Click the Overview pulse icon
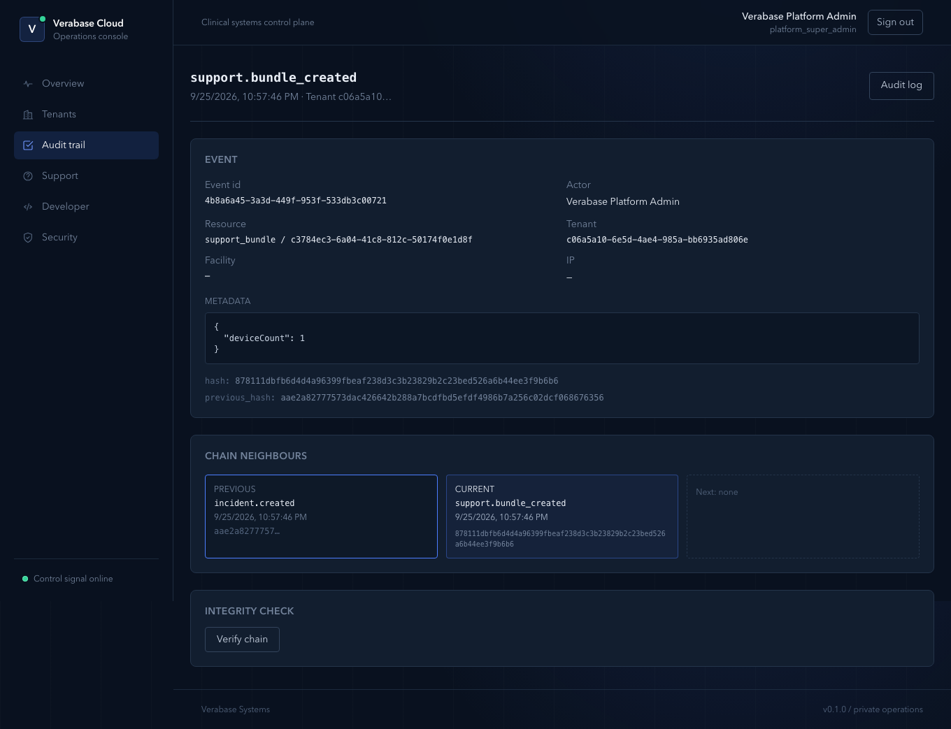The width and height of the screenshot is (951, 729). pos(28,84)
